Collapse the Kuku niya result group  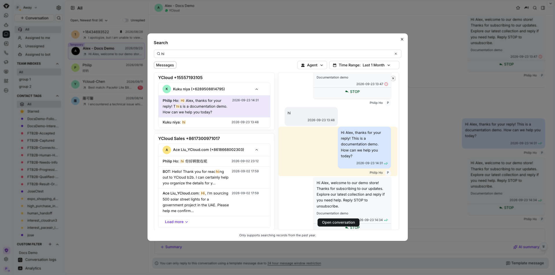(x=257, y=89)
